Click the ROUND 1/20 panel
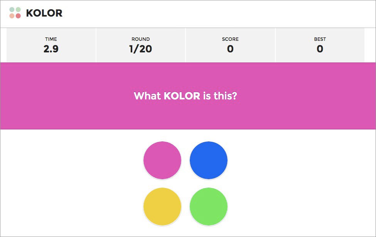 (141, 45)
